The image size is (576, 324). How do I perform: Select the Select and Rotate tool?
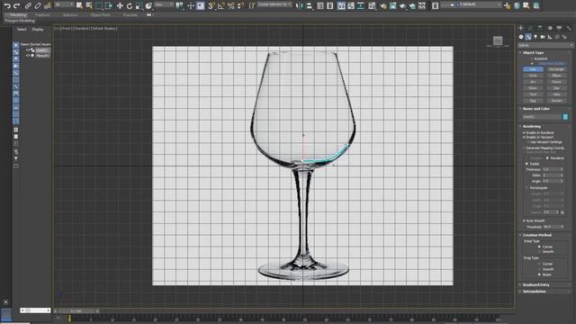coord(130,6)
